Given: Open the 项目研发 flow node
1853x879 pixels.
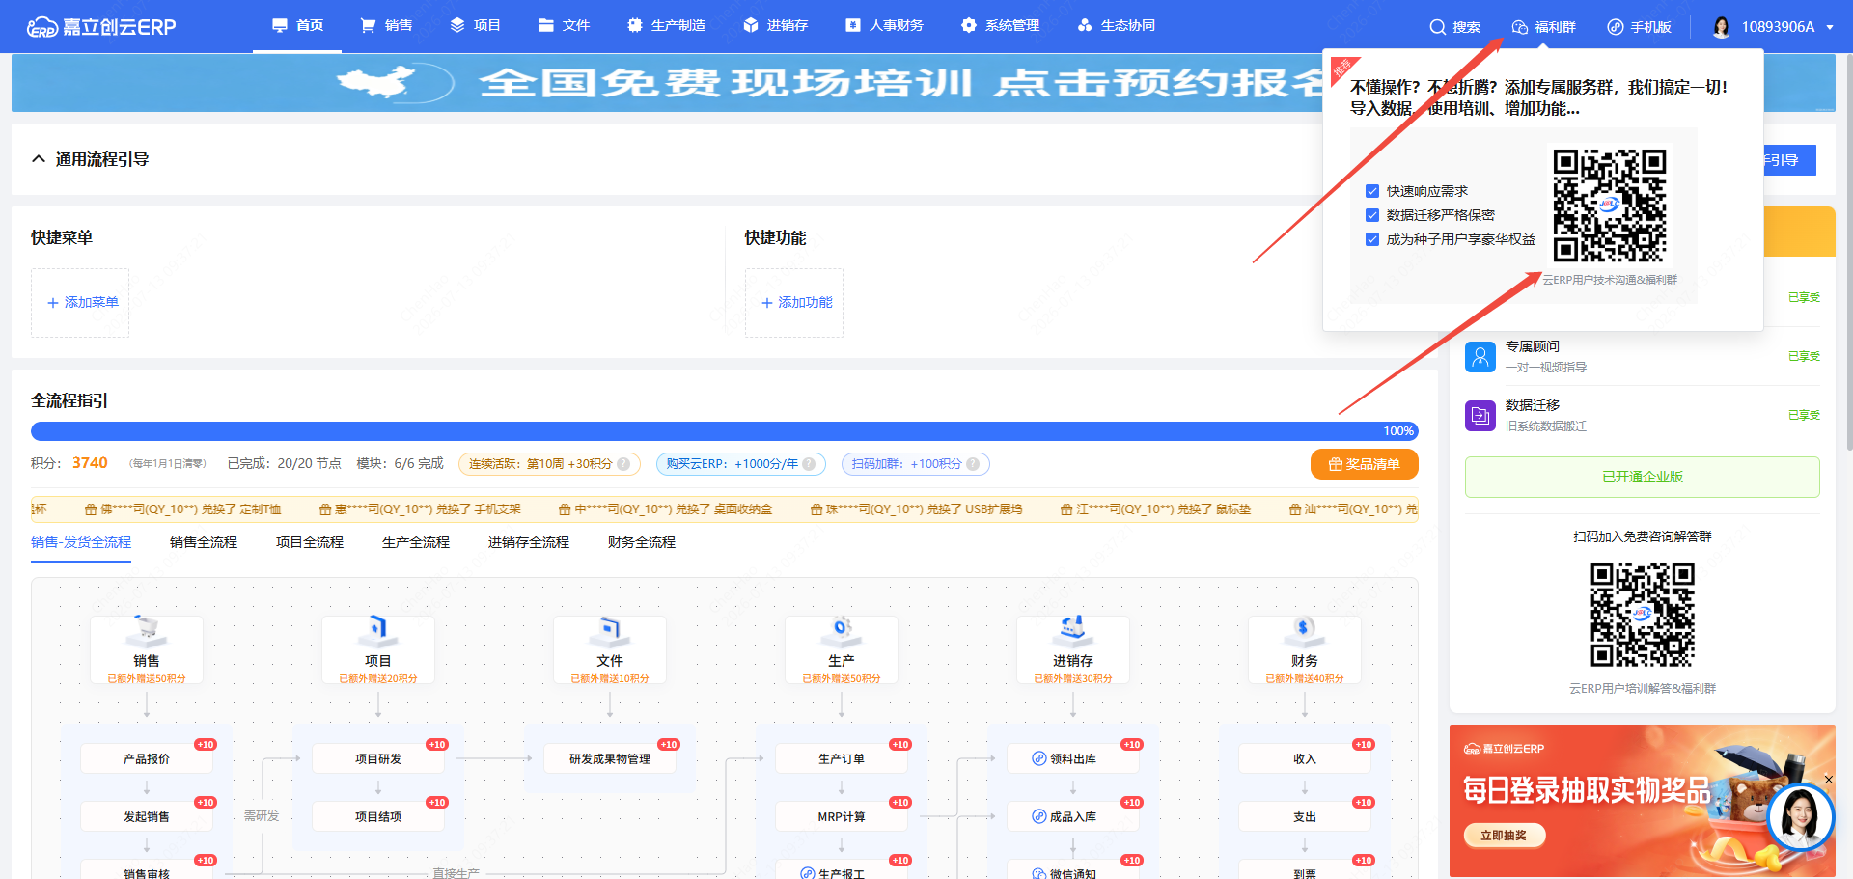Looking at the screenshot, I should pos(378,758).
